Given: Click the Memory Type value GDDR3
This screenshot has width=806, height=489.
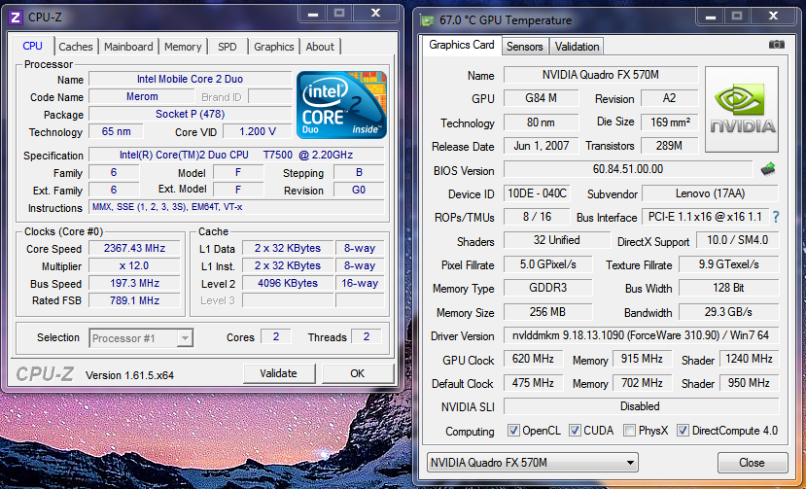Looking at the screenshot, I should [547, 288].
